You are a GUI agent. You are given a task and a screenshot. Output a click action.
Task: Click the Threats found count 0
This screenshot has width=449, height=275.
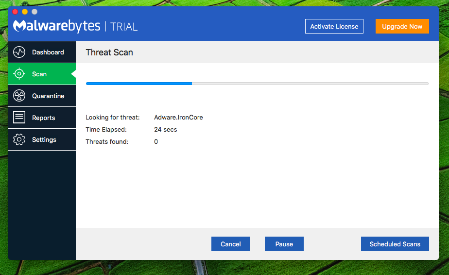click(x=156, y=141)
